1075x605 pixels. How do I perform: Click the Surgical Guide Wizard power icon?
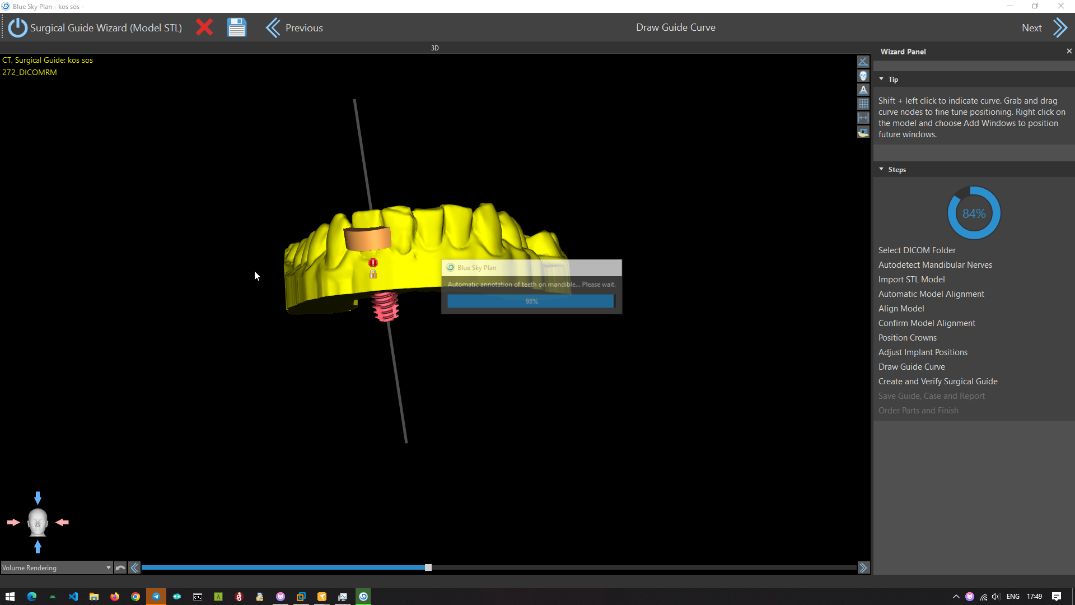pyautogui.click(x=17, y=27)
